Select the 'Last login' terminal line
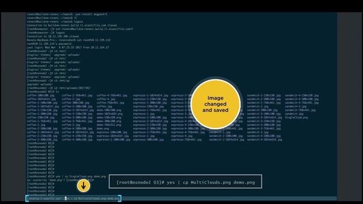This screenshot has width=363, height=204. (68, 48)
